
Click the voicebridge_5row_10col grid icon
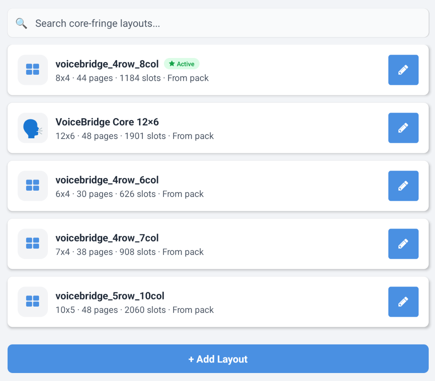[32, 302]
